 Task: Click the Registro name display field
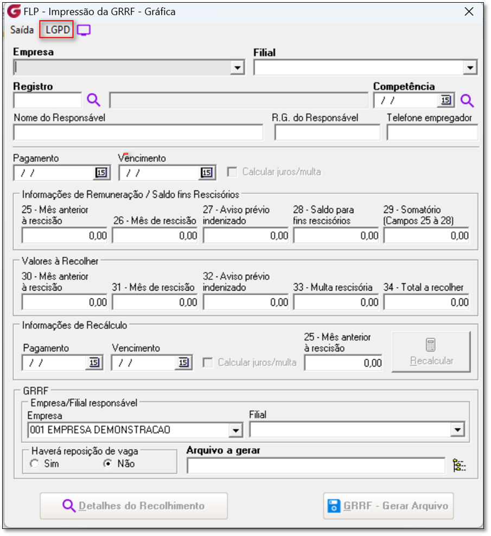click(x=239, y=100)
